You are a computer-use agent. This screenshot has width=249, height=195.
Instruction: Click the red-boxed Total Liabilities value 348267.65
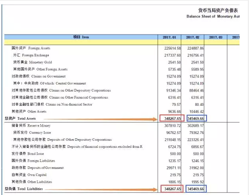tap(170, 189)
